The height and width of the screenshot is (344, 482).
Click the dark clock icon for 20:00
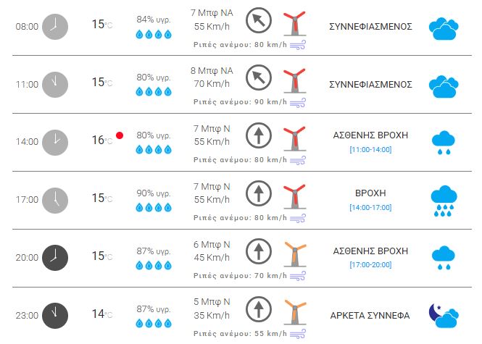point(54,256)
